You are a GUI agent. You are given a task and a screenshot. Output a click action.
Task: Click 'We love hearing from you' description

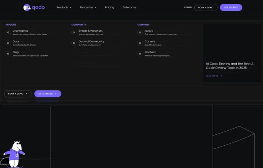[x=157, y=56]
